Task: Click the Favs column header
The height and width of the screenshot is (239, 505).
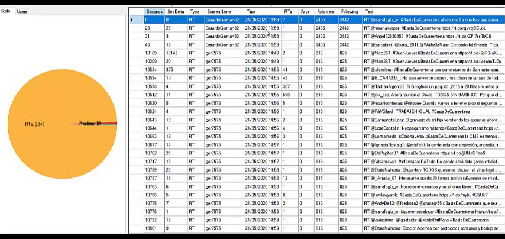Action: (x=306, y=12)
